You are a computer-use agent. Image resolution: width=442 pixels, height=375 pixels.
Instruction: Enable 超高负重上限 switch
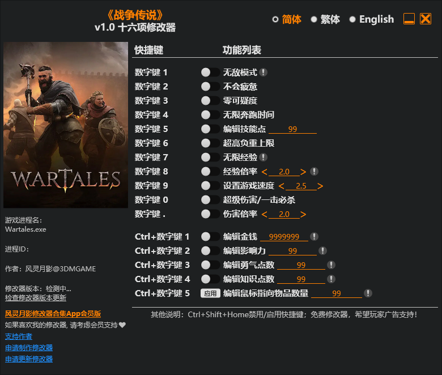(210, 143)
